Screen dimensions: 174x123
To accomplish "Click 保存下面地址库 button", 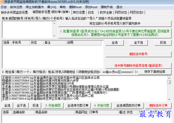I will (155, 72).
